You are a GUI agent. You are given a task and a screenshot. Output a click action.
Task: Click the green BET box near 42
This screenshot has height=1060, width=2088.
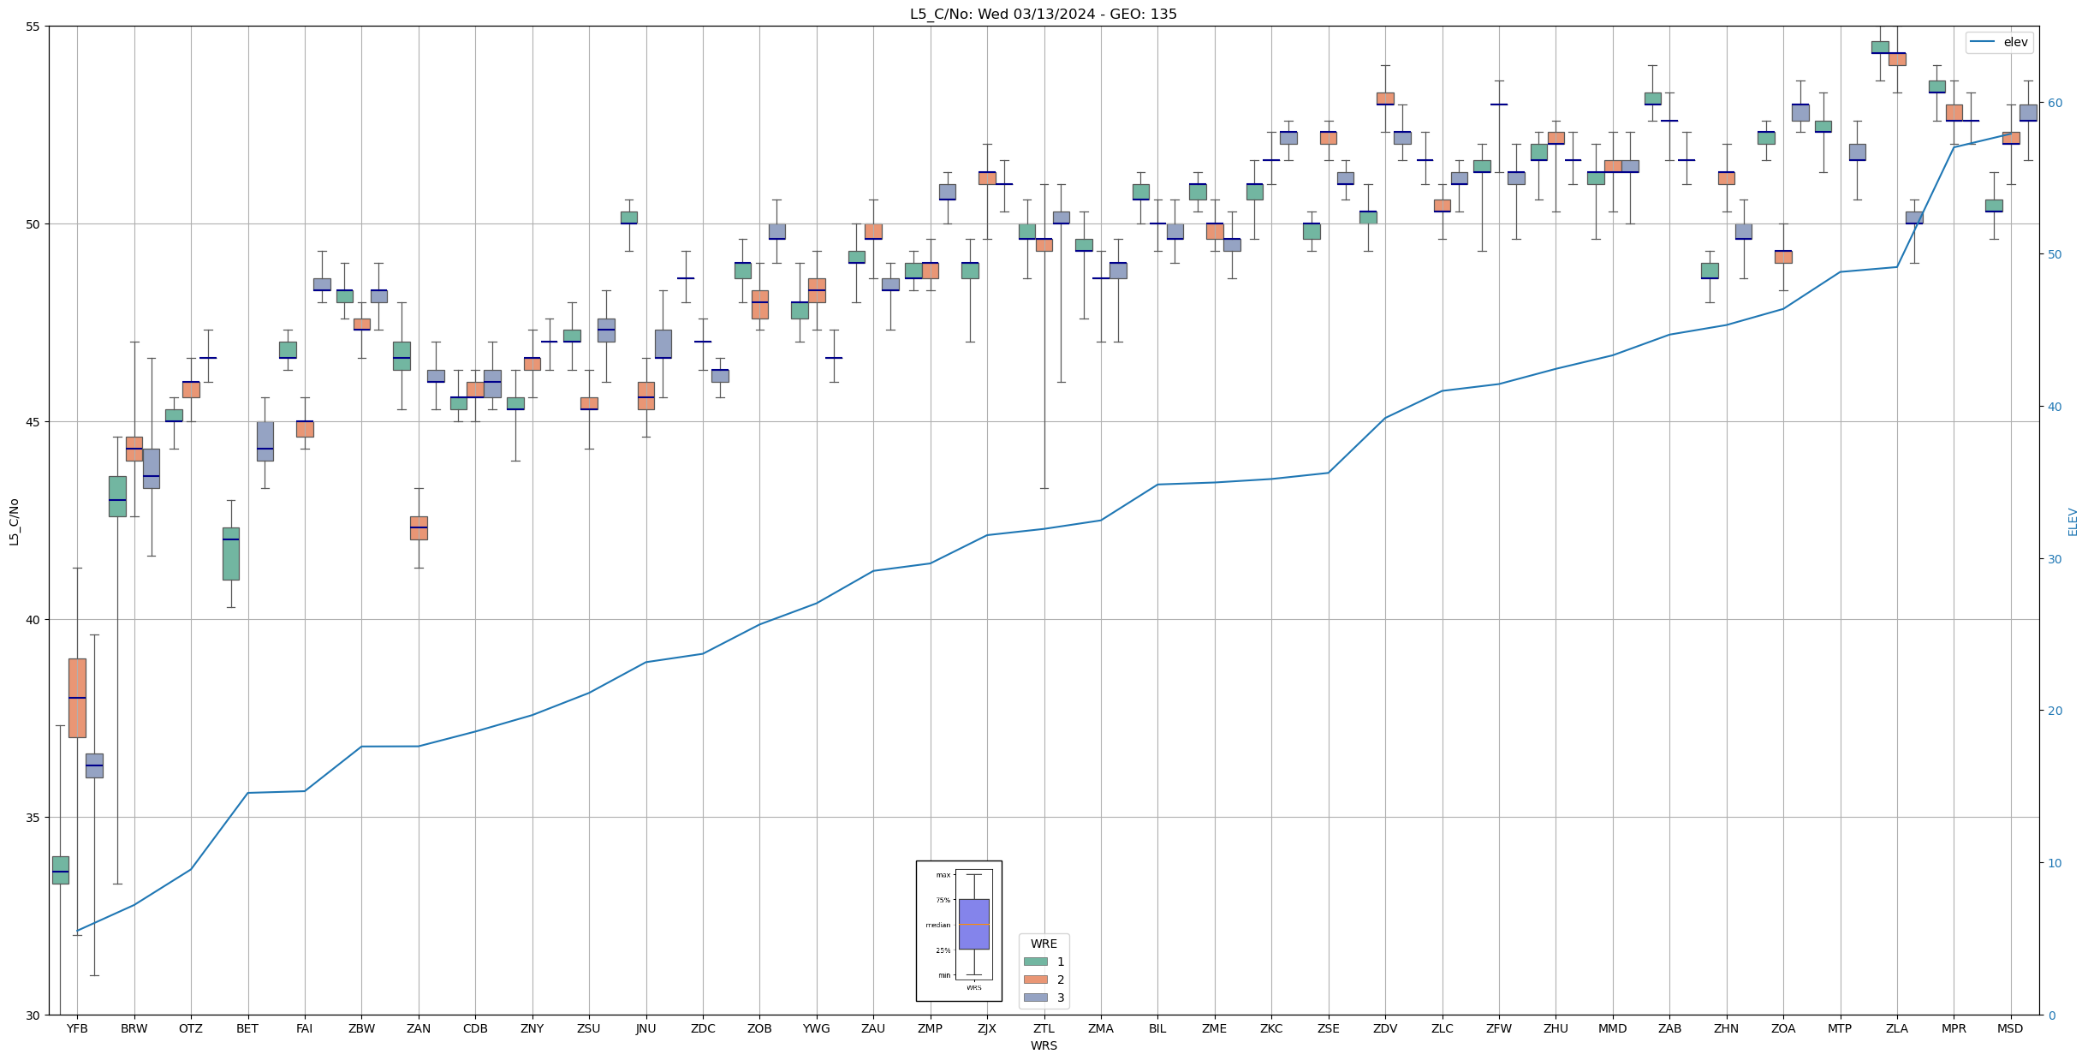(x=231, y=554)
